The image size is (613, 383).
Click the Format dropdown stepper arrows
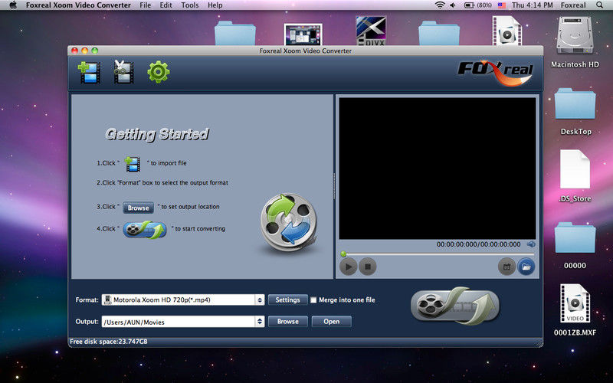[x=260, y=300]
